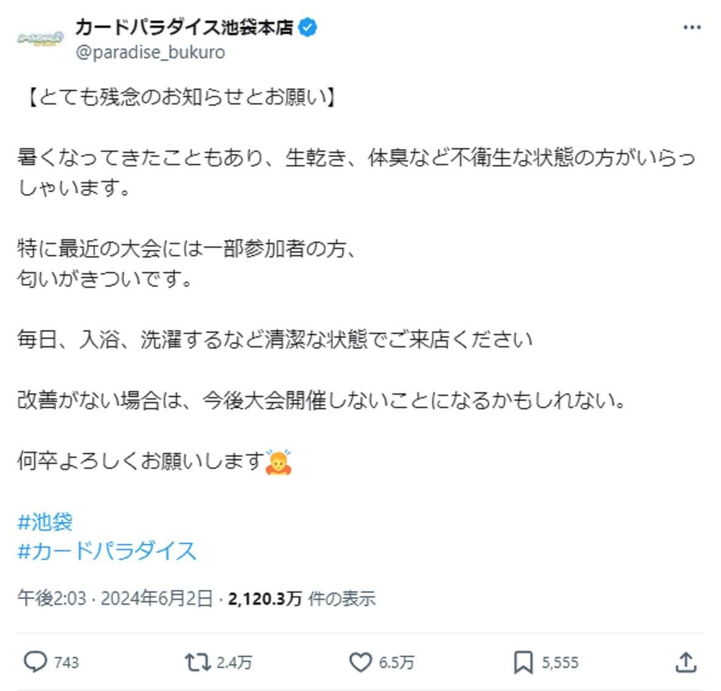Click the bowing person emoji

(279, 462)
